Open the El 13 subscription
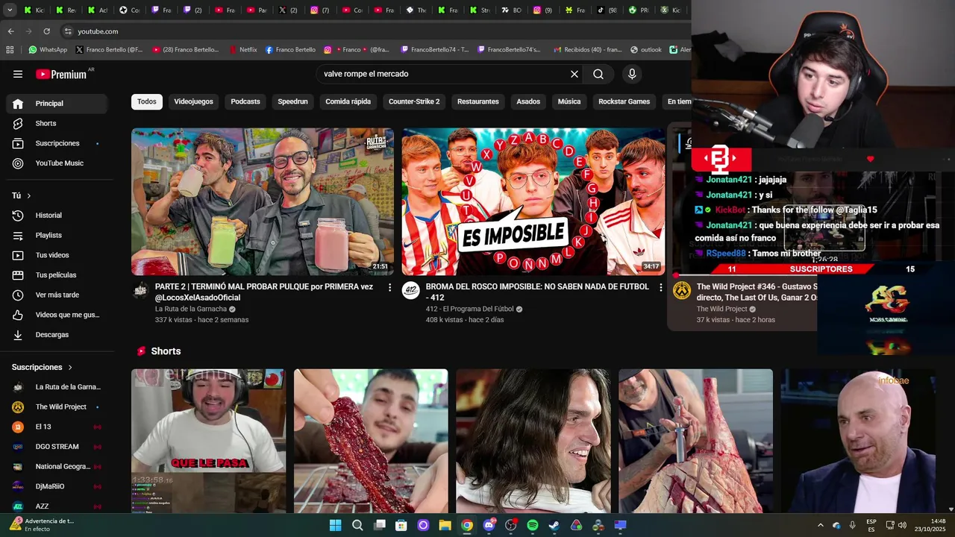The image size is (955, 537). click(57, 427)
